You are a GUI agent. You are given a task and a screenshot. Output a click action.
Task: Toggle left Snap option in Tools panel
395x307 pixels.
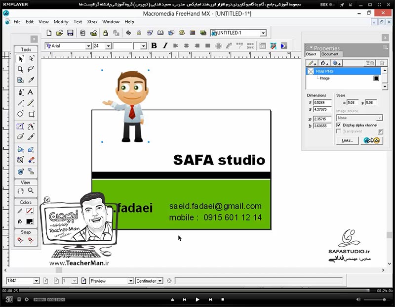click(20, 240)
